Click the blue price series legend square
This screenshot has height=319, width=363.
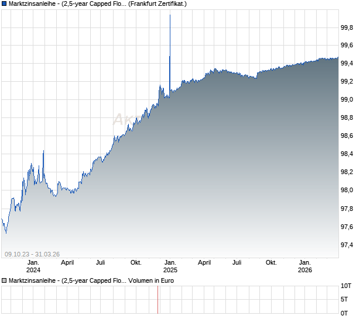pos(5,4)
